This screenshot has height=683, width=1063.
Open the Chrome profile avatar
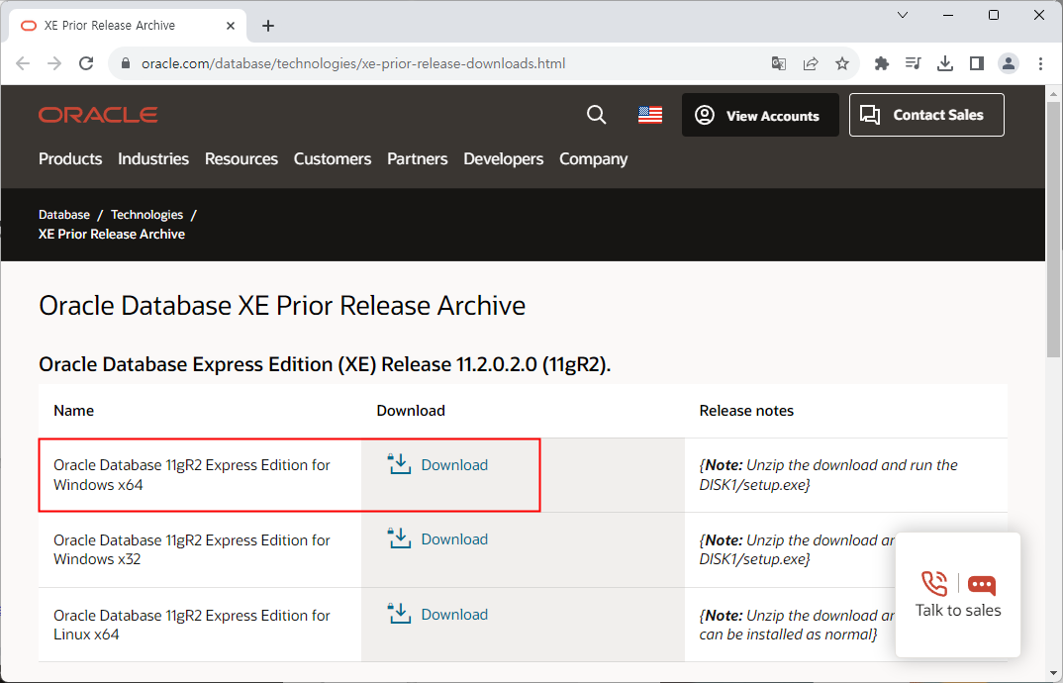click(1009, 63)
